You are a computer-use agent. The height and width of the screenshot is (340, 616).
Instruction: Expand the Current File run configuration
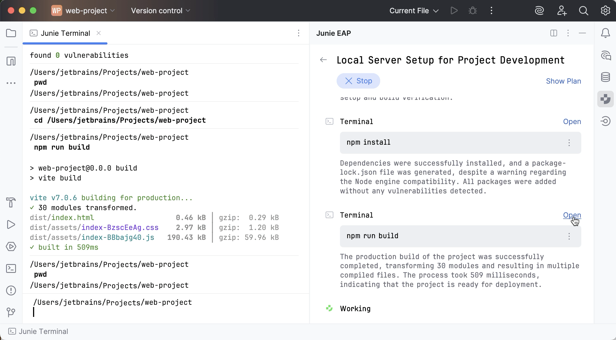click(414, 11)
